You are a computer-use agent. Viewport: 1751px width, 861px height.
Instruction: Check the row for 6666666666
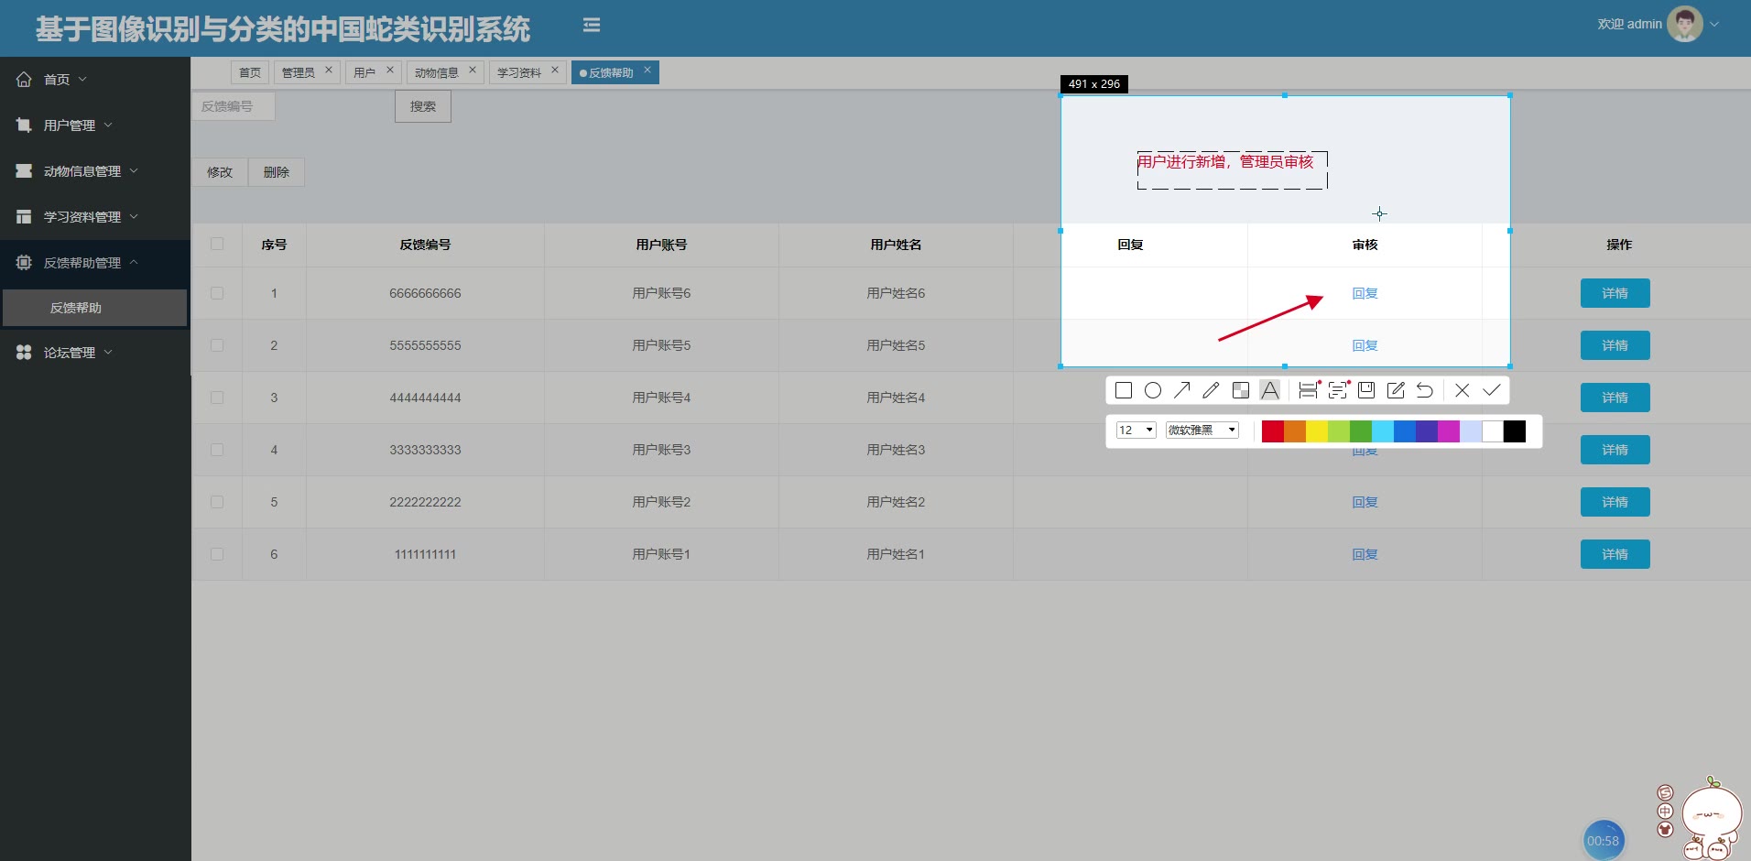tap(217, 293)
